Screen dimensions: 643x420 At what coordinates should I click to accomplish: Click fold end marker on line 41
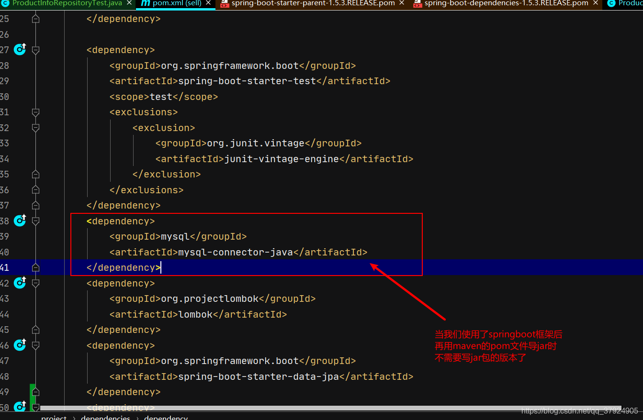[x=35, y=267]
